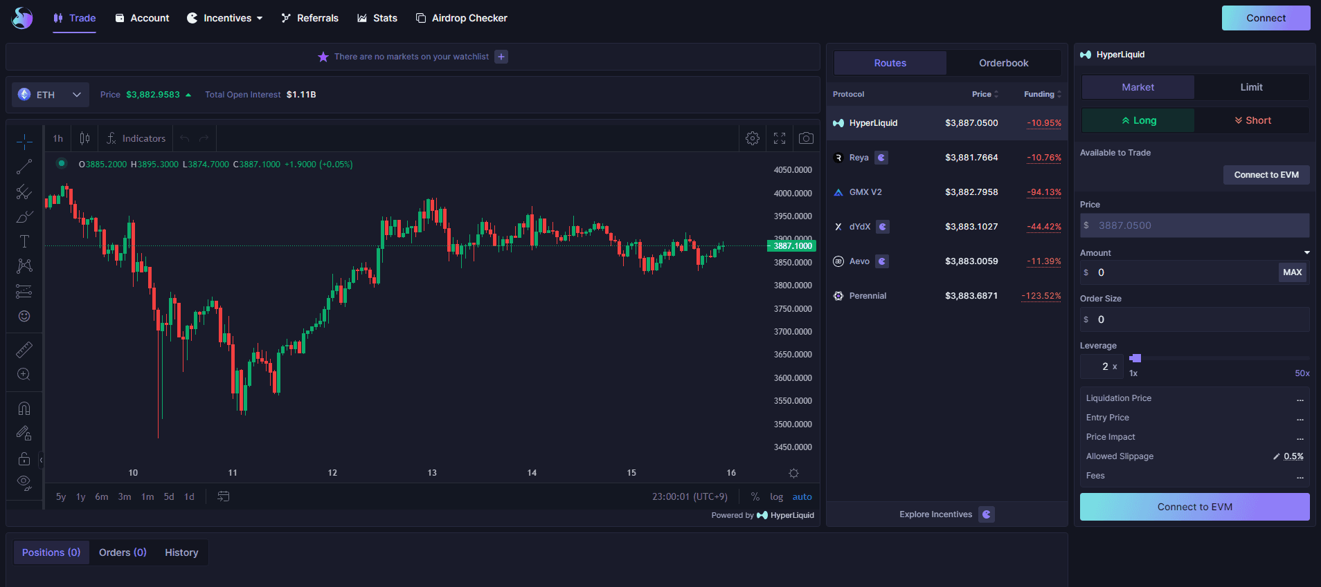Open the Stats page
The height and width of the screenshot is (587, 1321).
pyautogui.click(x=377, y=18)
